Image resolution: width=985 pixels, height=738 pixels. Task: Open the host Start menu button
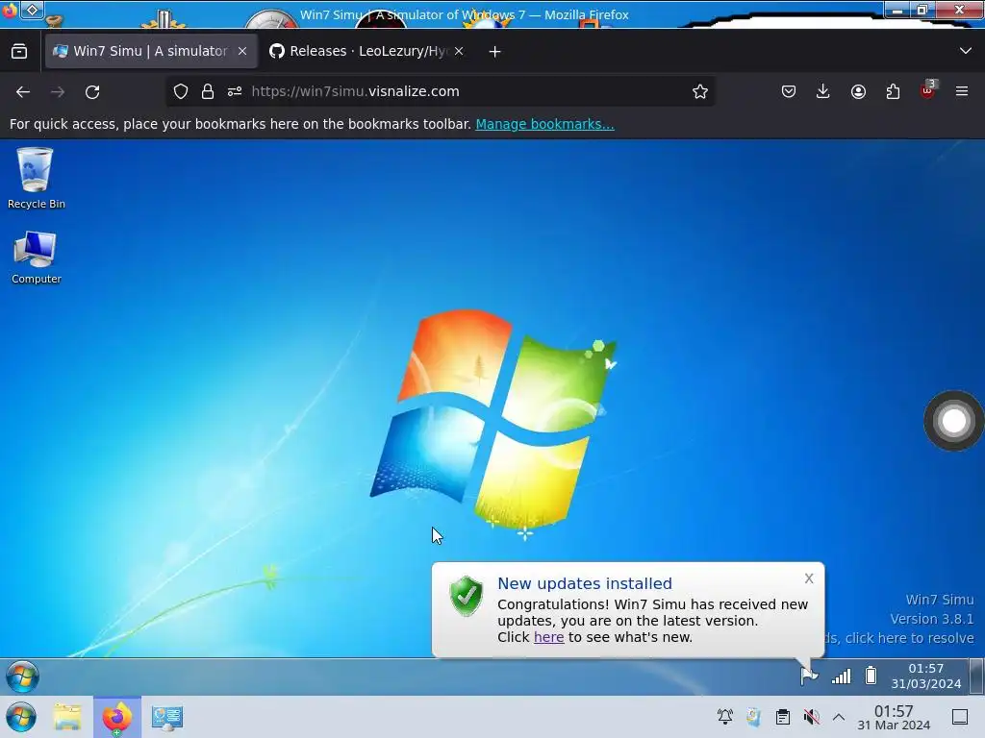point(21,717)
